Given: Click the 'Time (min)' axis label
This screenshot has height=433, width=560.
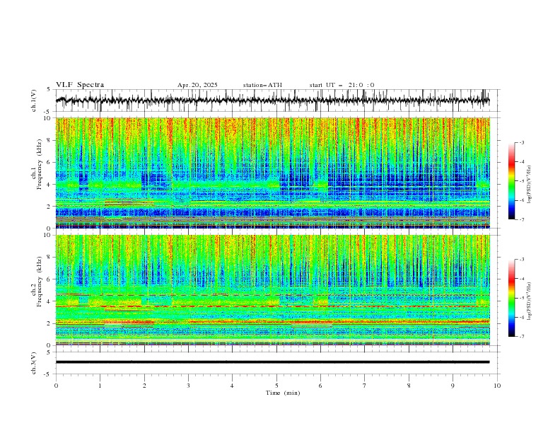Looking at the screenshot, I should tap(283, 393).
